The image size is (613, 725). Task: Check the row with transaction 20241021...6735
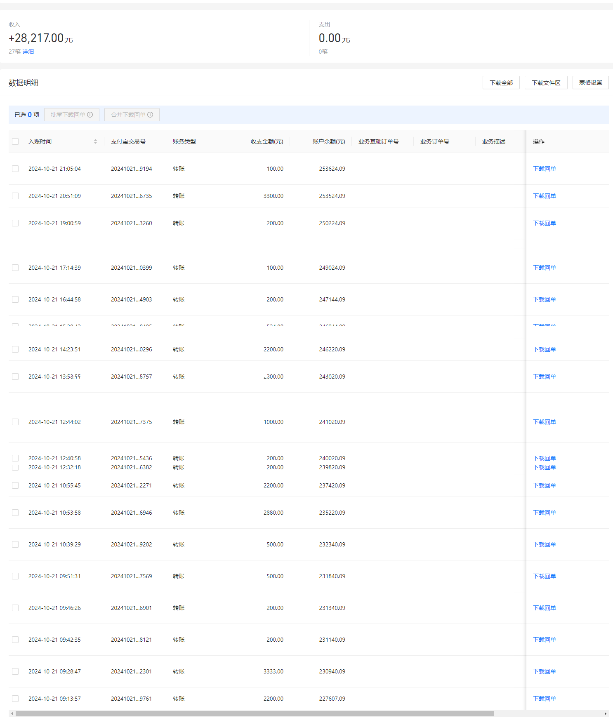click(x=15, y=196)
